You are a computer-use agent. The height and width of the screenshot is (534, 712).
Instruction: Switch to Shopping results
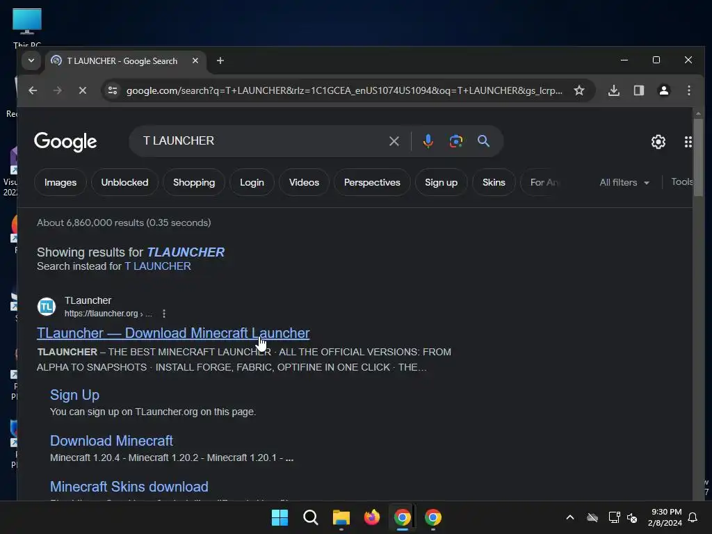[194, 182]
